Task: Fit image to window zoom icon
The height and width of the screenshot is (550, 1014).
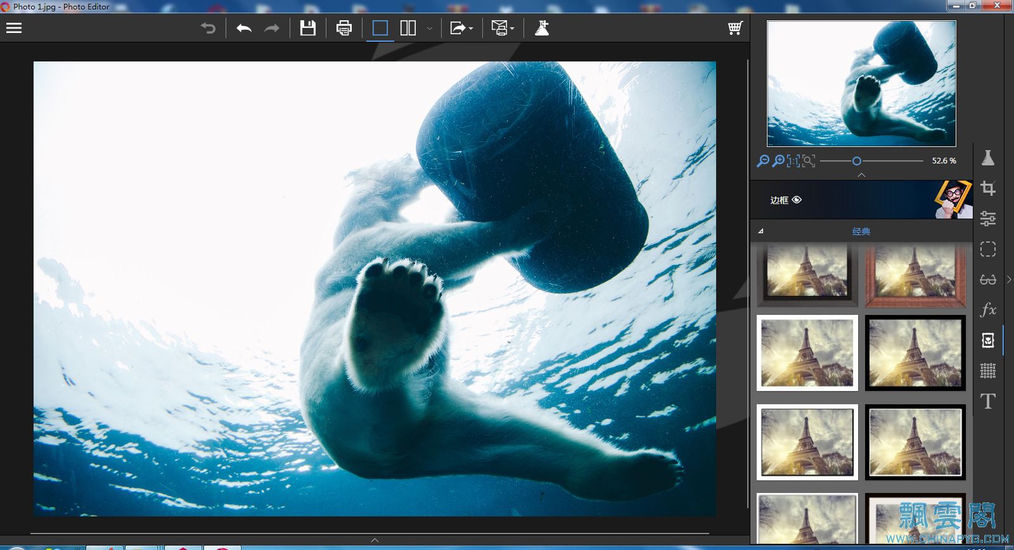Action: [x=809, y=161]
